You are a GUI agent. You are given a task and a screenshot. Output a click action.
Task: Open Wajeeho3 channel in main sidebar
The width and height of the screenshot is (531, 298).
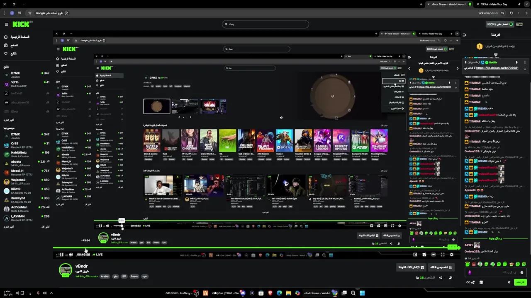26,182
